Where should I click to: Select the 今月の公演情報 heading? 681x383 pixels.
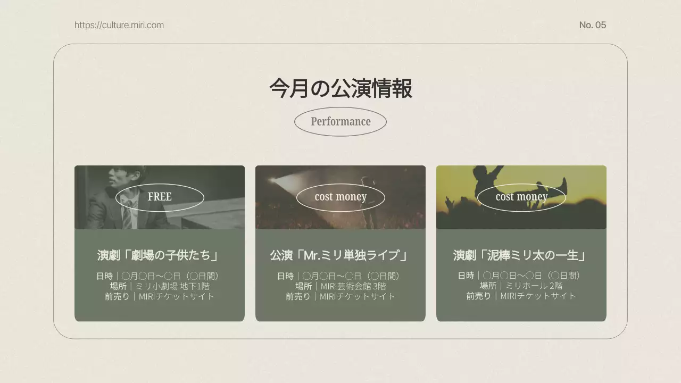[x=340, y=89]
